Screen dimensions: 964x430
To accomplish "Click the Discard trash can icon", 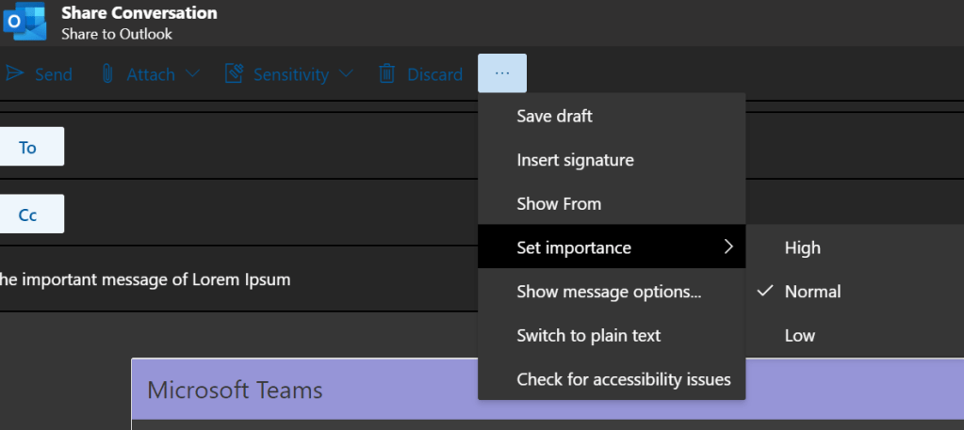I will [386, 74].
